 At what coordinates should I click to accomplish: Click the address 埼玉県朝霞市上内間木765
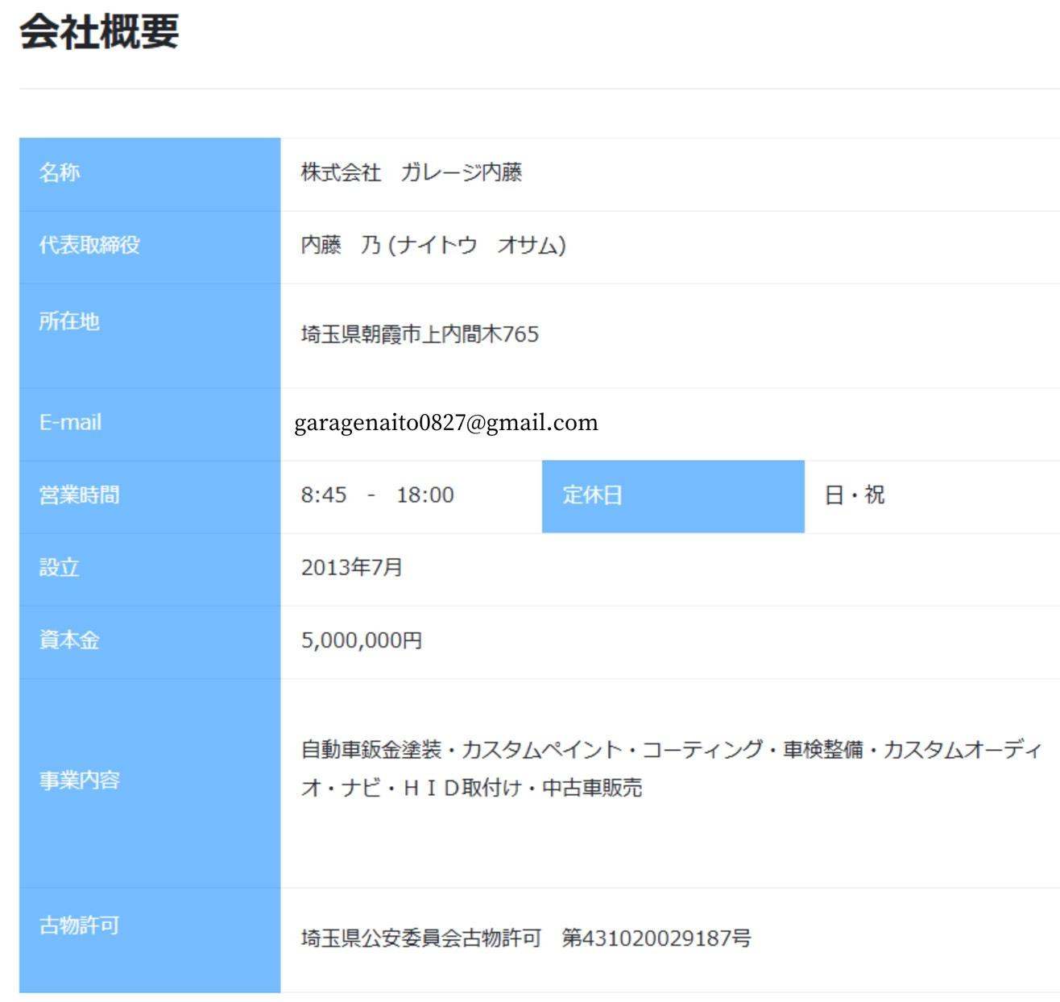coord(420,334)
